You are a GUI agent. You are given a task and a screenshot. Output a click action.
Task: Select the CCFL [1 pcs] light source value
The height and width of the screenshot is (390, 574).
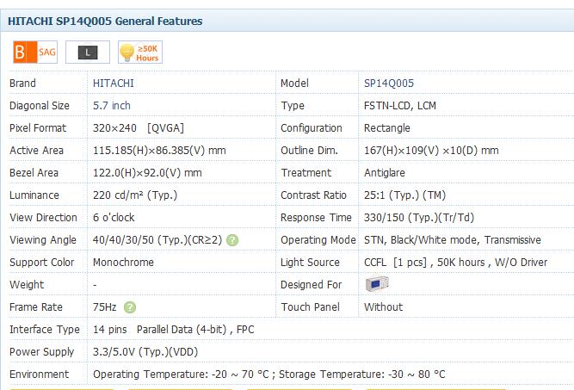[456, 263]
